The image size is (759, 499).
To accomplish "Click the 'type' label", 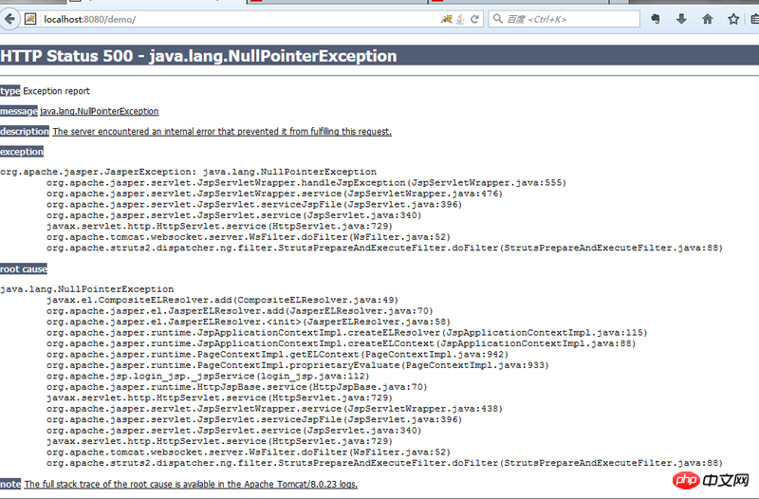I will point(10,91).
